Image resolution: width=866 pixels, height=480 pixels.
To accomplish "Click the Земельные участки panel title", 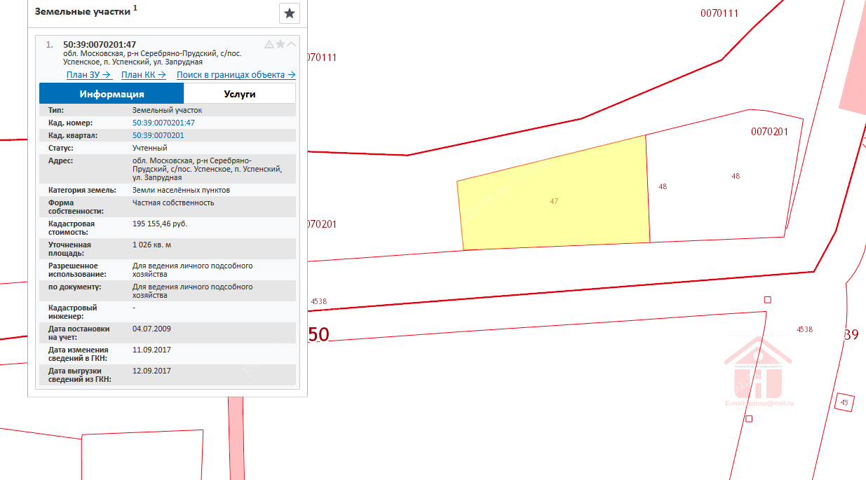I will pos(83,11).
